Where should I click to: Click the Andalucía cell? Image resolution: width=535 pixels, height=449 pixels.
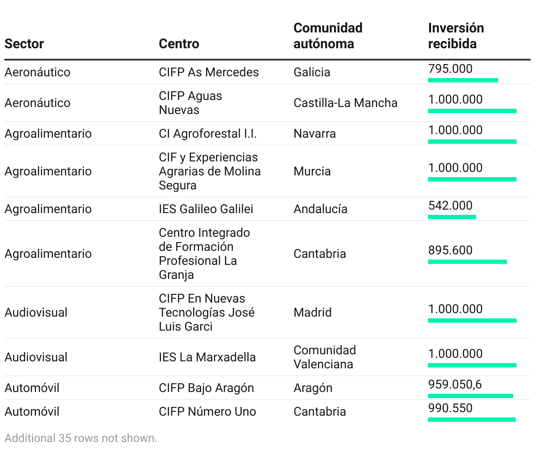click(321, 209)
